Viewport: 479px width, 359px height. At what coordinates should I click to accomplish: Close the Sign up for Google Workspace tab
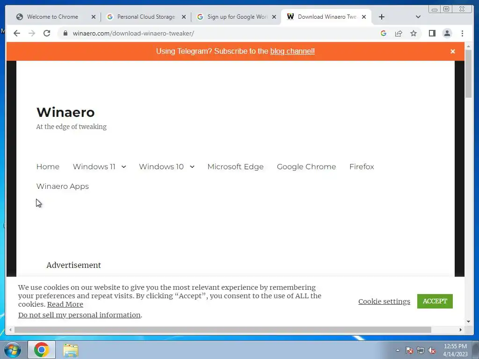274,17
